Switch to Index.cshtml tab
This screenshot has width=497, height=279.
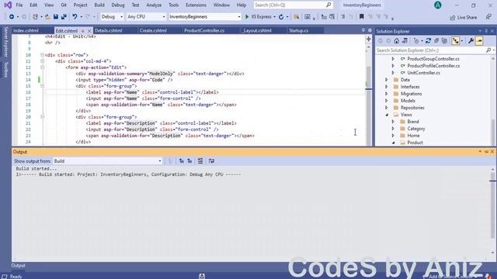click(x=26, y=31)
